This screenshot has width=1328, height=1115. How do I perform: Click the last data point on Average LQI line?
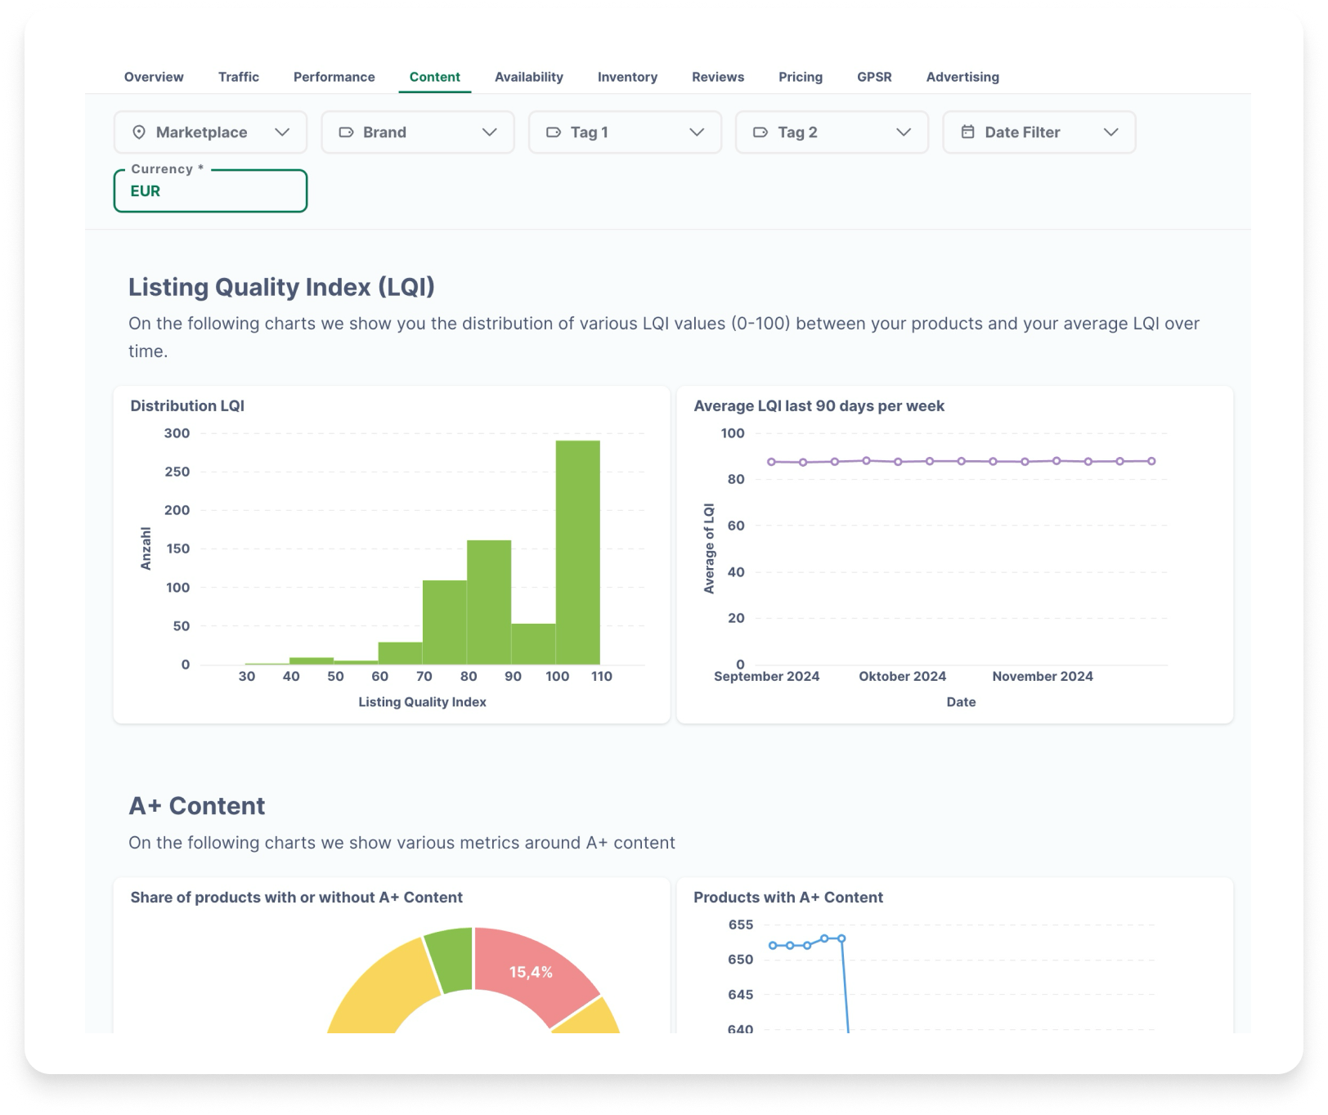tap(1151, 461)
